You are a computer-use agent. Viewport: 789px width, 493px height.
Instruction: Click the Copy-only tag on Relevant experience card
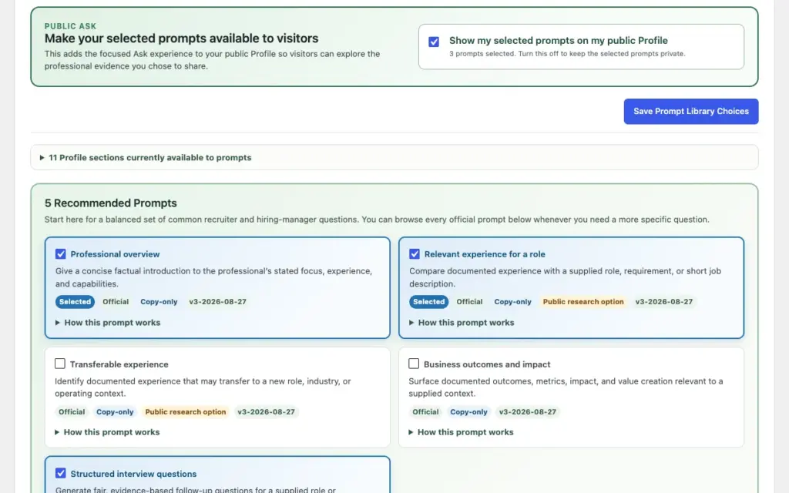pos(512,302)
